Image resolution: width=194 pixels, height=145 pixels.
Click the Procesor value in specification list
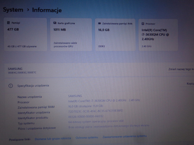[x=104, y=101]
